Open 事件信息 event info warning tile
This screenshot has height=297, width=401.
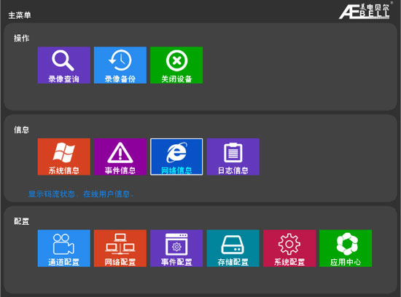pos(120,157)
